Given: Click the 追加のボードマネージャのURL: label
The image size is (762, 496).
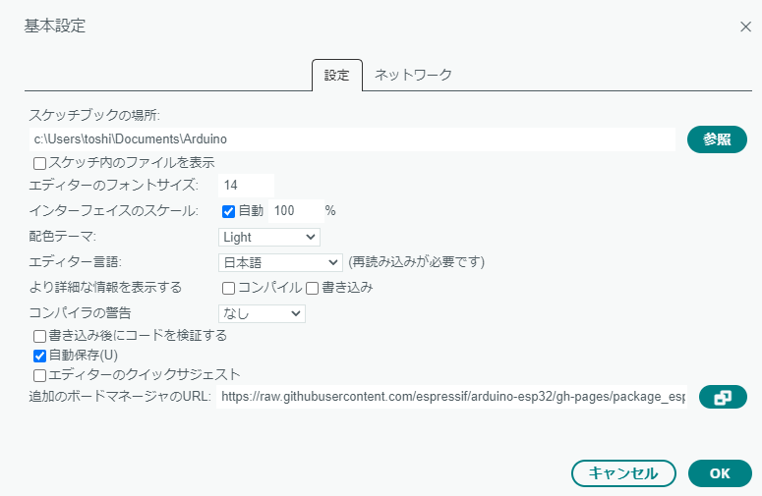Looking at the screenshot, I should (120, 397).
